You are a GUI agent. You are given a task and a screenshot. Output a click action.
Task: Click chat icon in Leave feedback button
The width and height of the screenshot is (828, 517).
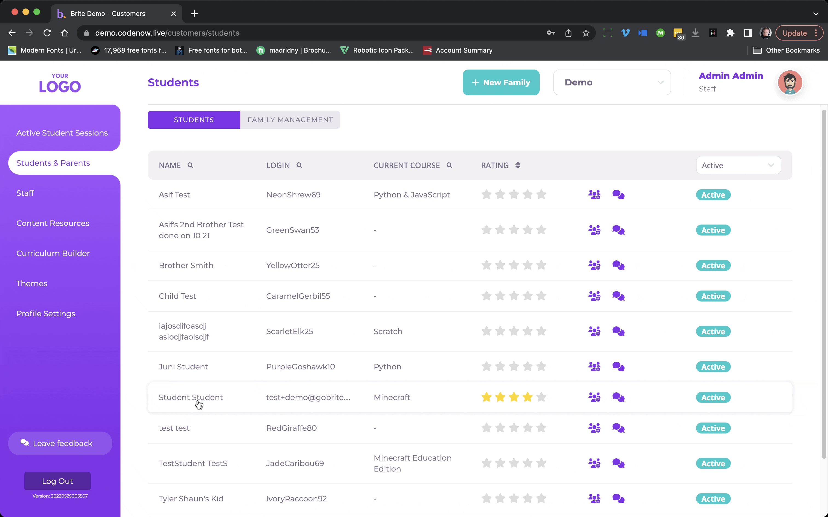point(25,443)
